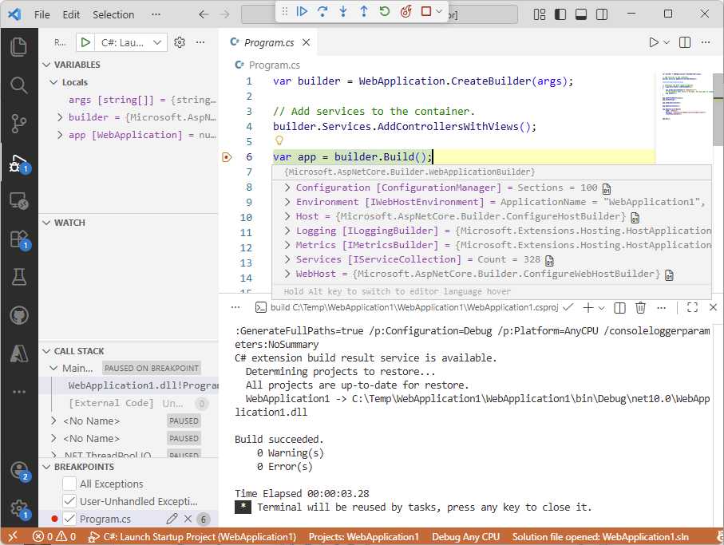724x545 pixels.
Task: Click the lightbulb code action icon
Action: pyautogui.click(x=279, y=140)
